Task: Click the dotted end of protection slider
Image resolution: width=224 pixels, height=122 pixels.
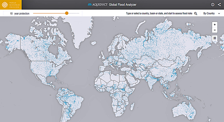Action: click(x=74, y=13)
